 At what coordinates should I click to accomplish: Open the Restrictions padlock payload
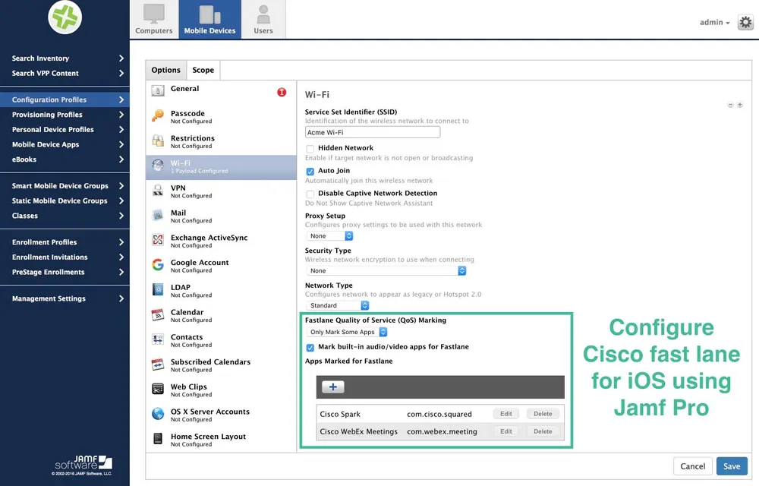pyautogui.click(x=158, y=140)
